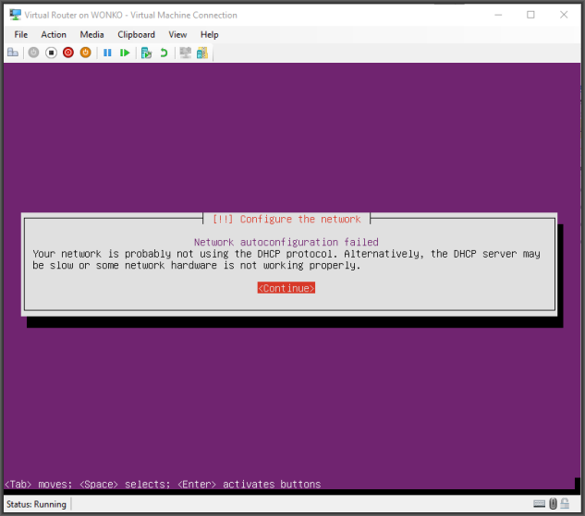Click the Ctrl+Alt+Del toolbar icon
This screenshot has width=585, height=516.
click(13, 53)
